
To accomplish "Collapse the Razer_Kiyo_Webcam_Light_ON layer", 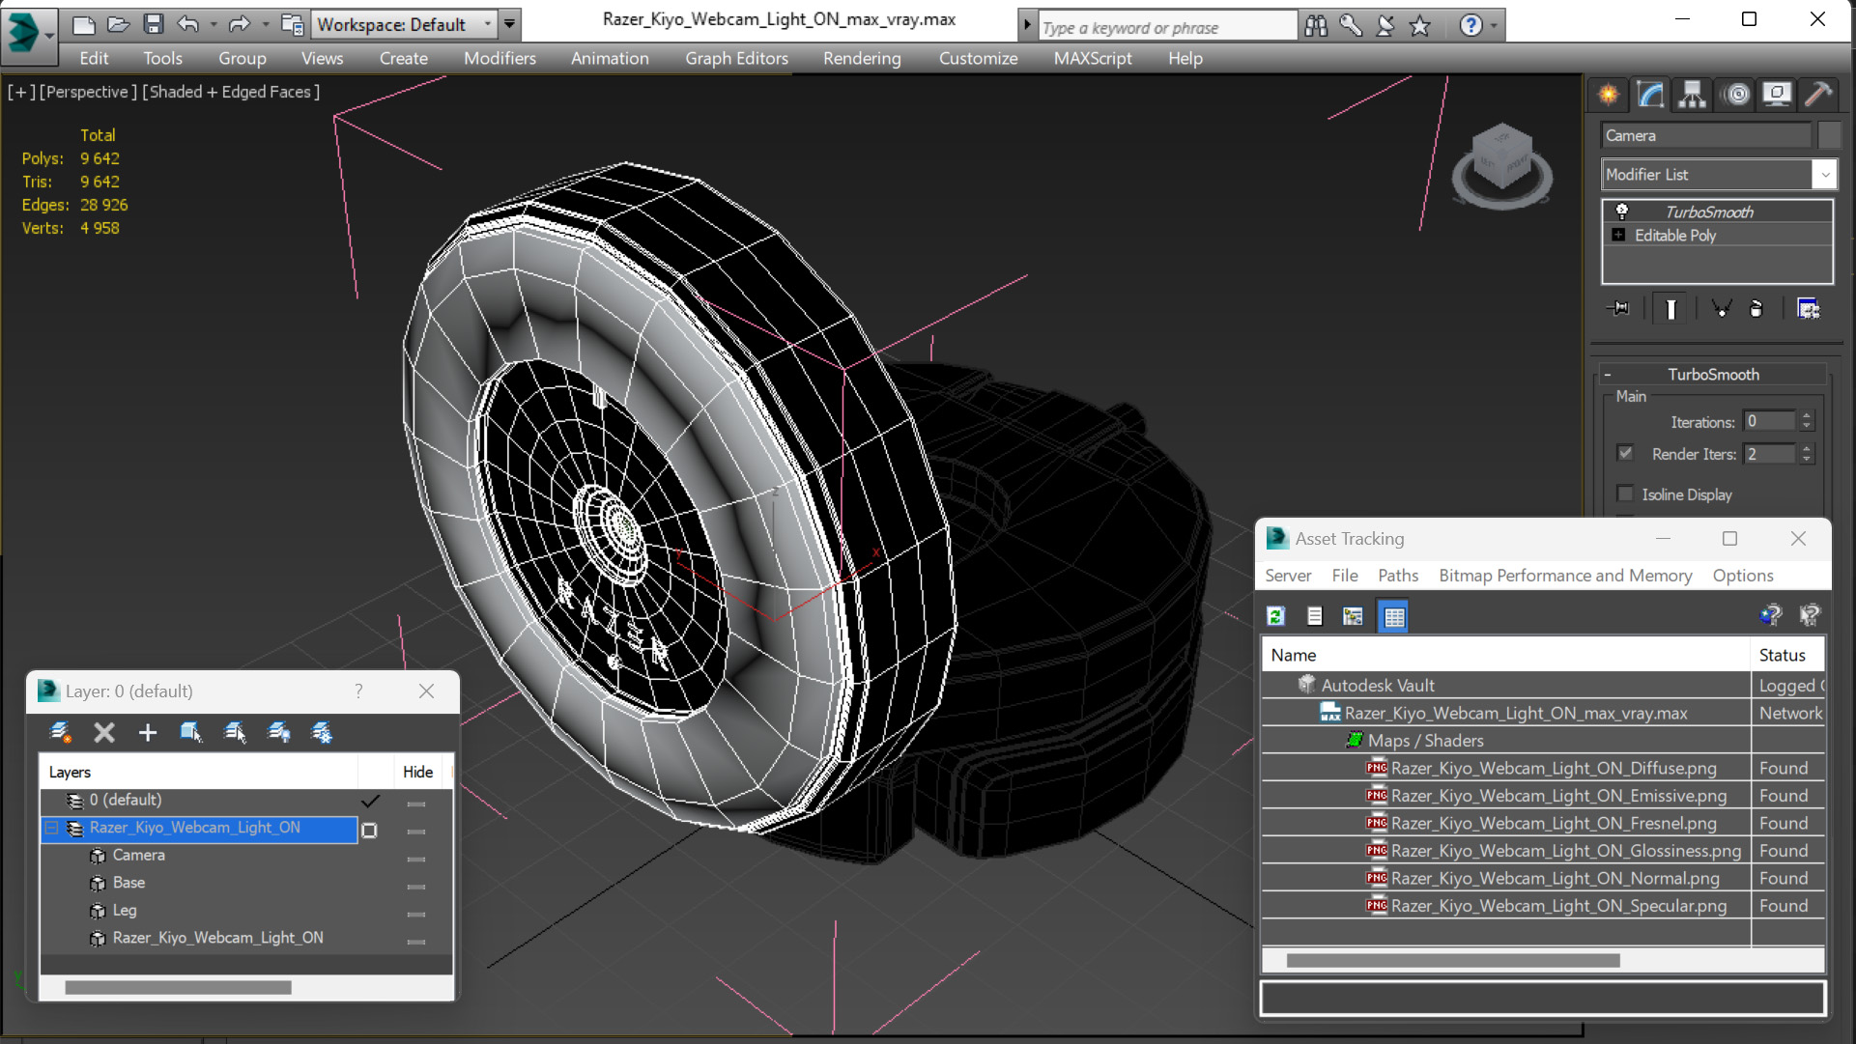I will click(x=52, y=829).
